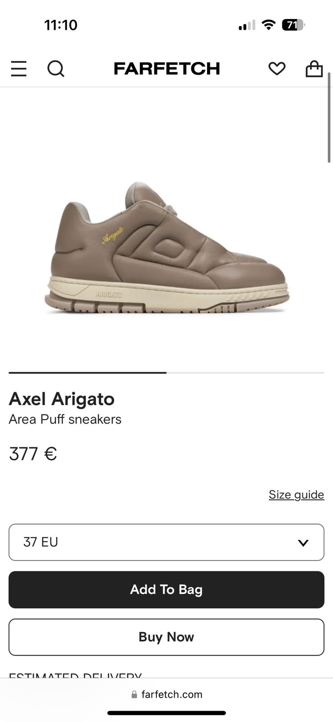Tap the Area Puff sneakers product title
333x722 pixels.
pyautogui.click(x=65, y=419)
